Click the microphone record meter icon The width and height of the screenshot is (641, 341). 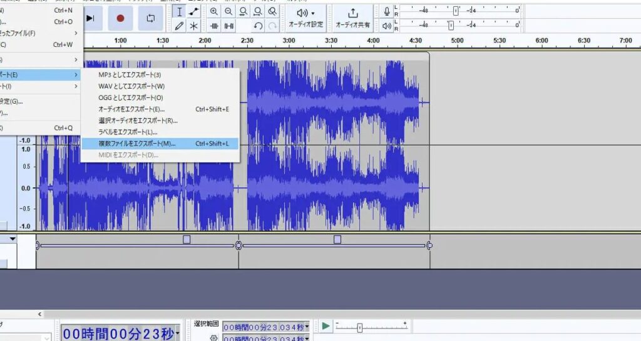pyautogui.click(x=387, y=11)
